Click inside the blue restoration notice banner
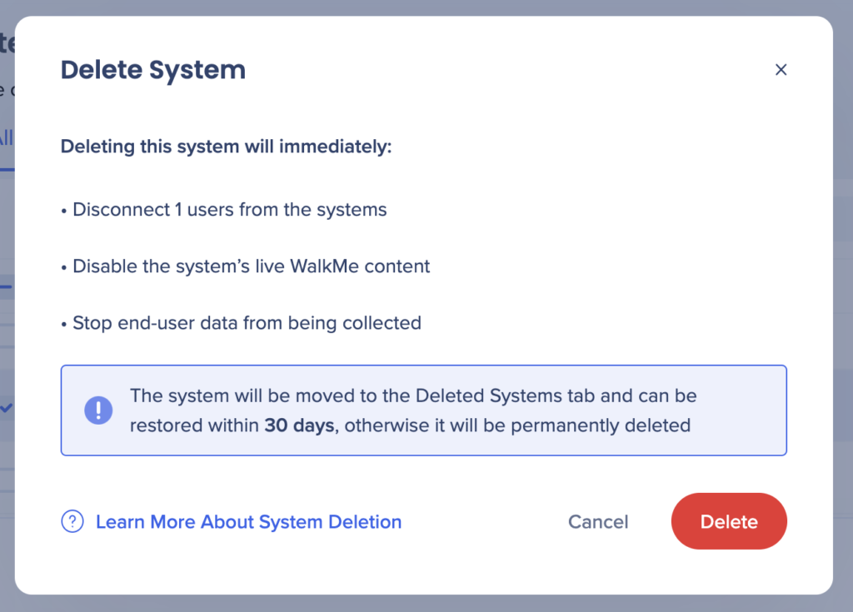853x612 pixels. click(423, 410)
